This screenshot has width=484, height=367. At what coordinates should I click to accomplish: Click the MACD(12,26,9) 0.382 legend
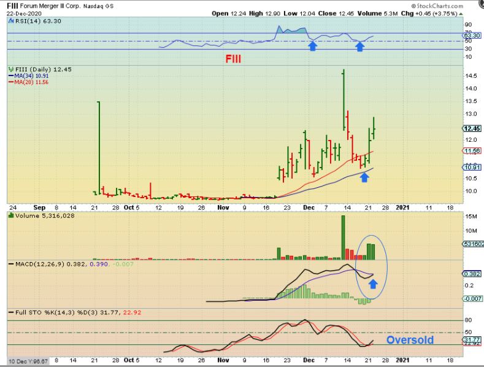pos(52,264)
